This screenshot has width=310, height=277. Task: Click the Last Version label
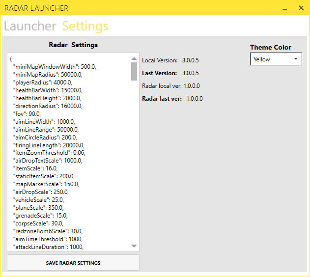(x=159, y=73)
